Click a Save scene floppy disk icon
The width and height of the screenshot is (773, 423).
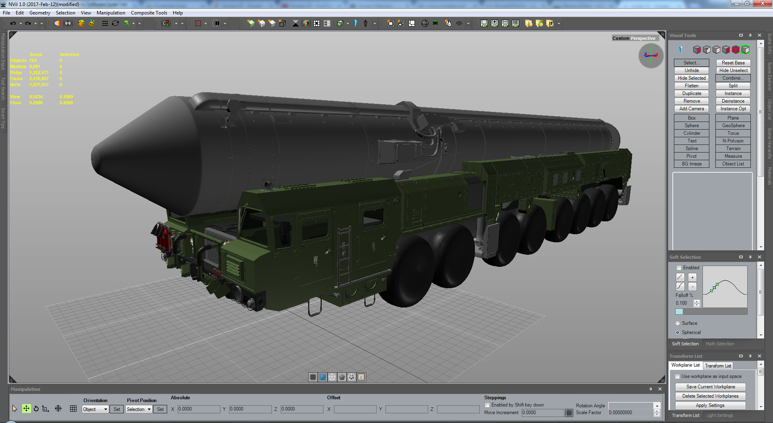(x=483, y=23)
